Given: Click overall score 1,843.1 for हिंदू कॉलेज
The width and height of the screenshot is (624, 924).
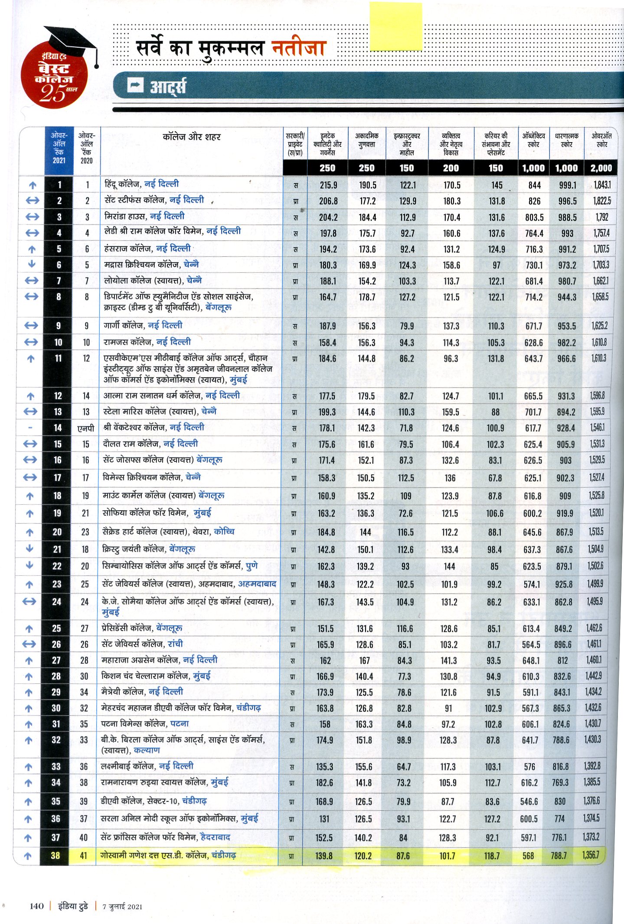Looking at the screenshot, I should point(602,185).
